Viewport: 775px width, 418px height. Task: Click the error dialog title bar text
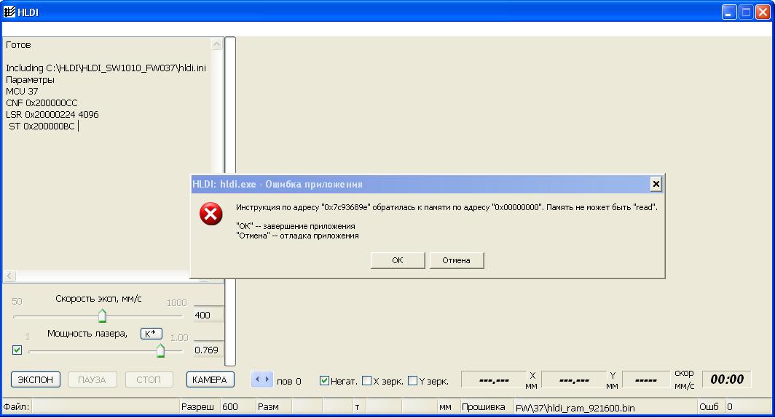277,184
